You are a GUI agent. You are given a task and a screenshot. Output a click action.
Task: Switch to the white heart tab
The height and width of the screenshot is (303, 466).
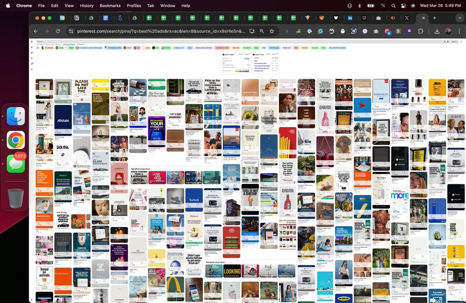pyautogui.click(x=336, y=18)
